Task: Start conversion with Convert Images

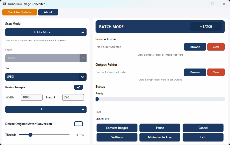Action: [117, 128]
